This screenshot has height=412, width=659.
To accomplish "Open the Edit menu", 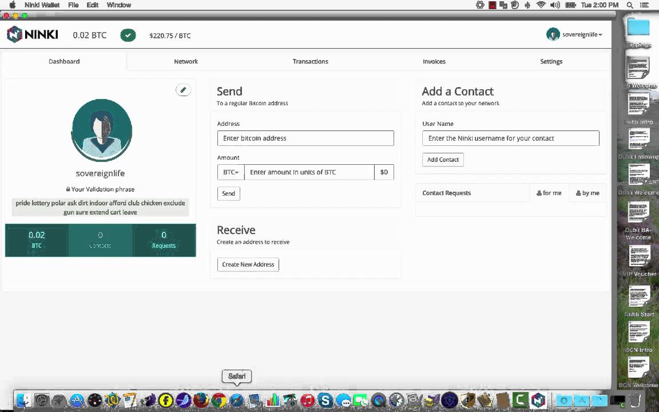I will tap(93, 5).
